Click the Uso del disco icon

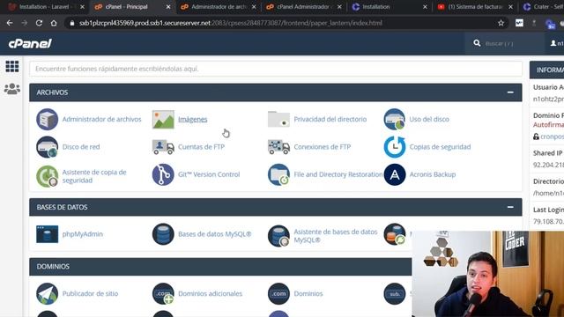pos(395,120)
